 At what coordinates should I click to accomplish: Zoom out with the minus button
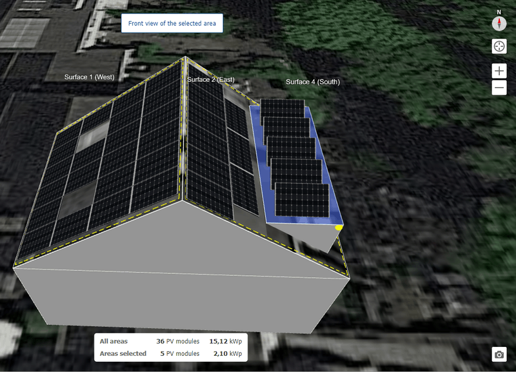499,88
